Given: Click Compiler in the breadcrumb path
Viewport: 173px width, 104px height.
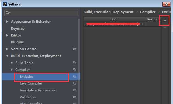Looking at the screenshot, I should 148,12.
